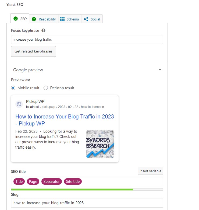Click the Slug text field

[87, 203]
